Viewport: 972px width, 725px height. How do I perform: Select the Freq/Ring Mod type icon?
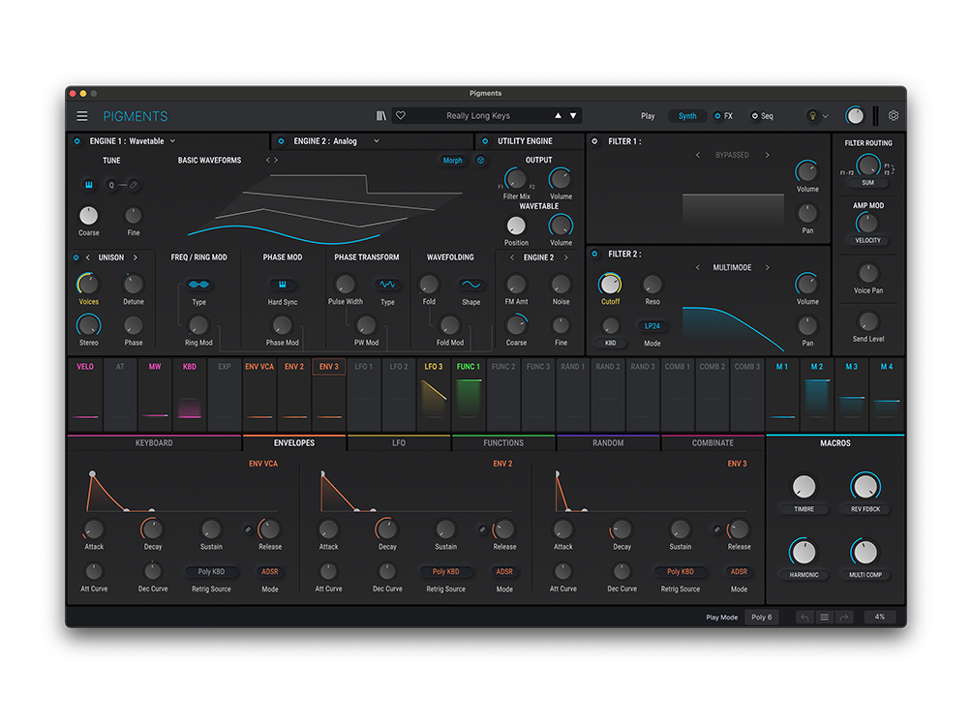point(199,285)
